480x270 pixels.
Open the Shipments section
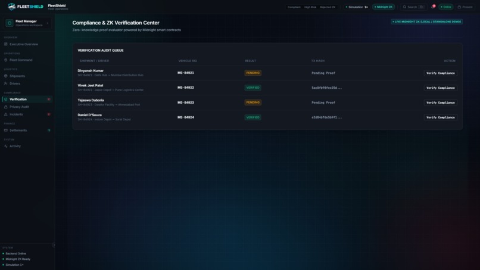[27, 76]
